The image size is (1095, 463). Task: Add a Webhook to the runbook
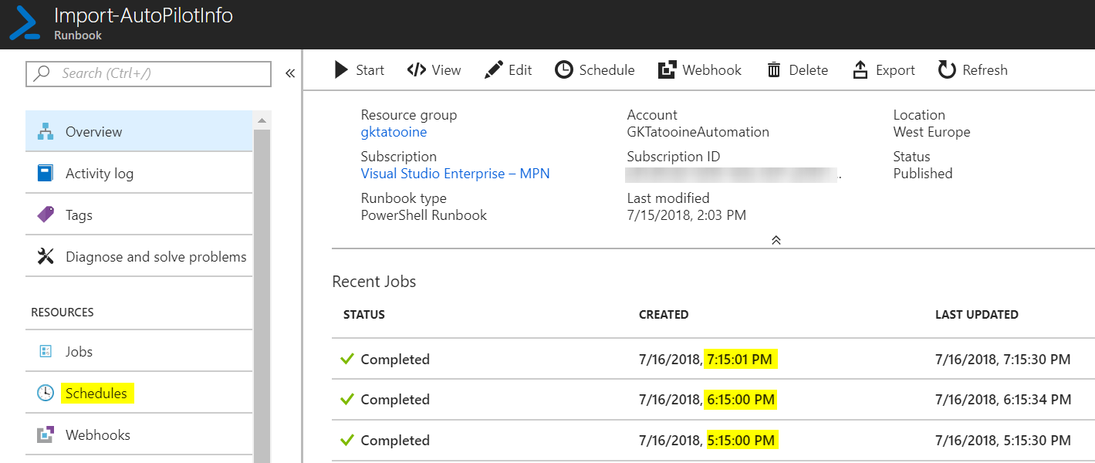(699, 69)
